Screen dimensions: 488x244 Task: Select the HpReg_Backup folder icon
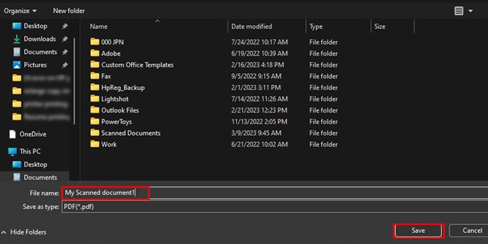click(94, 87)
